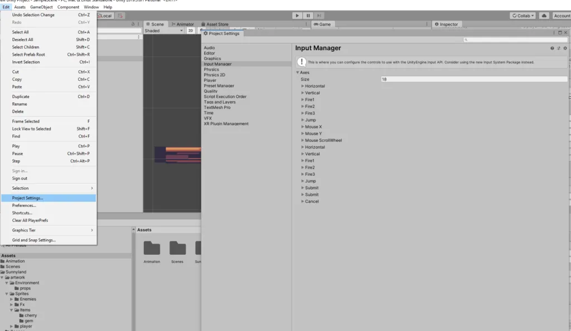Open the Component menu
Image resolution: width=571 pixels, height=331 pixels.
[68, 7]
